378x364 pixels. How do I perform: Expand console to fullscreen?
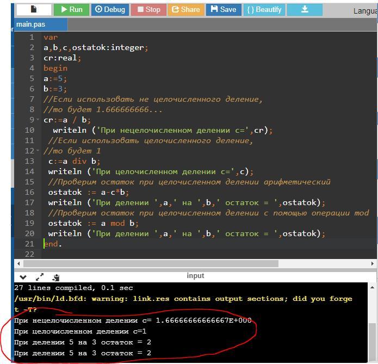pyautogui.click(x=40, y=277)
